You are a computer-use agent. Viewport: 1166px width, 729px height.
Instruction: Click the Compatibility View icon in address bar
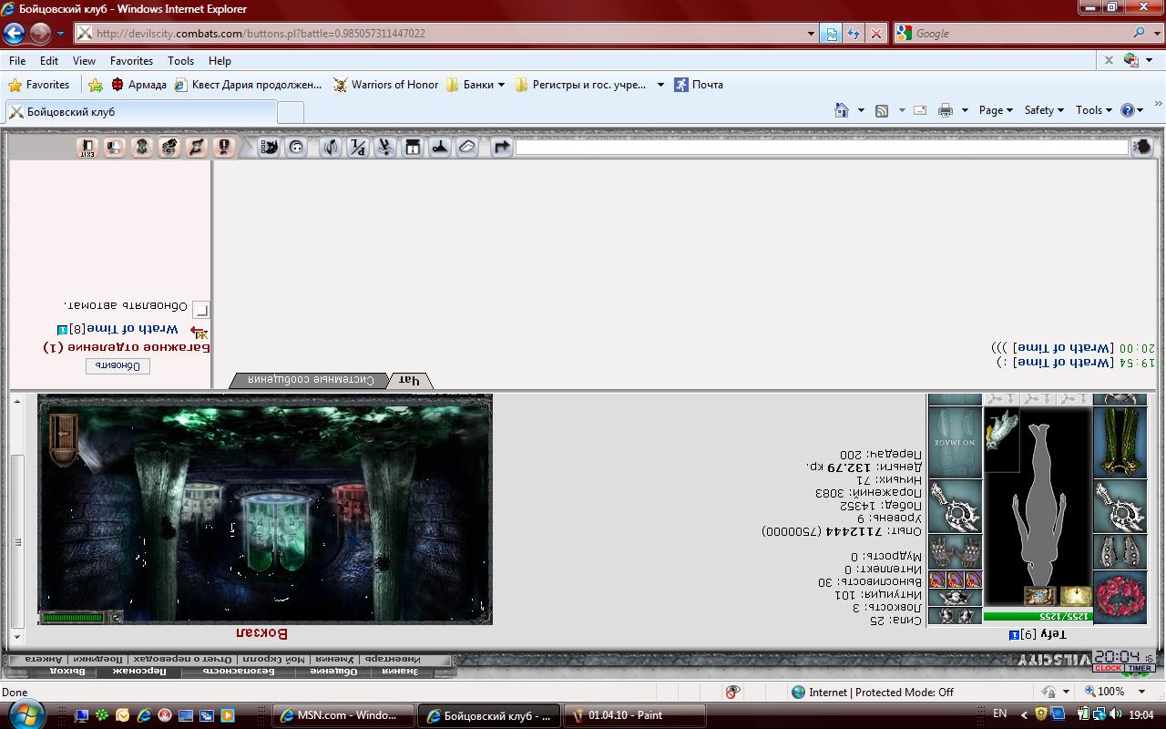(832, 34)
